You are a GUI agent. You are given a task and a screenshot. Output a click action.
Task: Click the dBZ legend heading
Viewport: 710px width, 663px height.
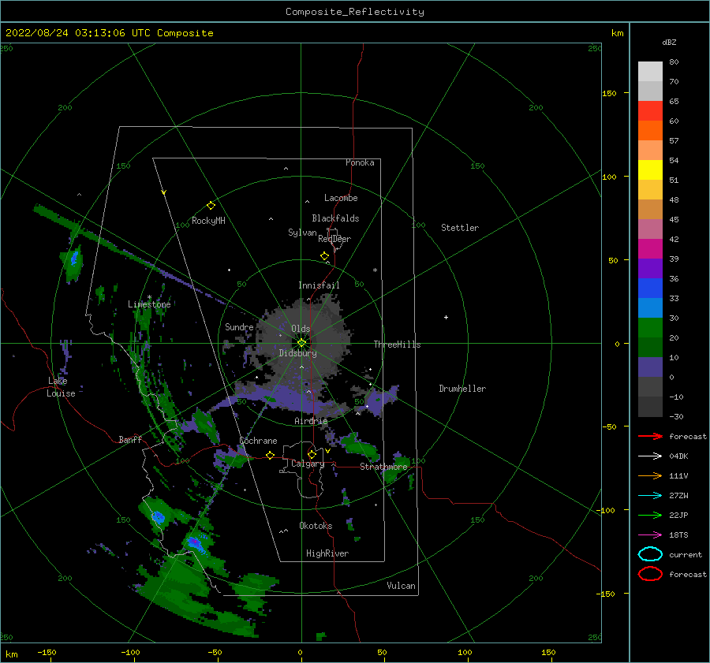669,42
